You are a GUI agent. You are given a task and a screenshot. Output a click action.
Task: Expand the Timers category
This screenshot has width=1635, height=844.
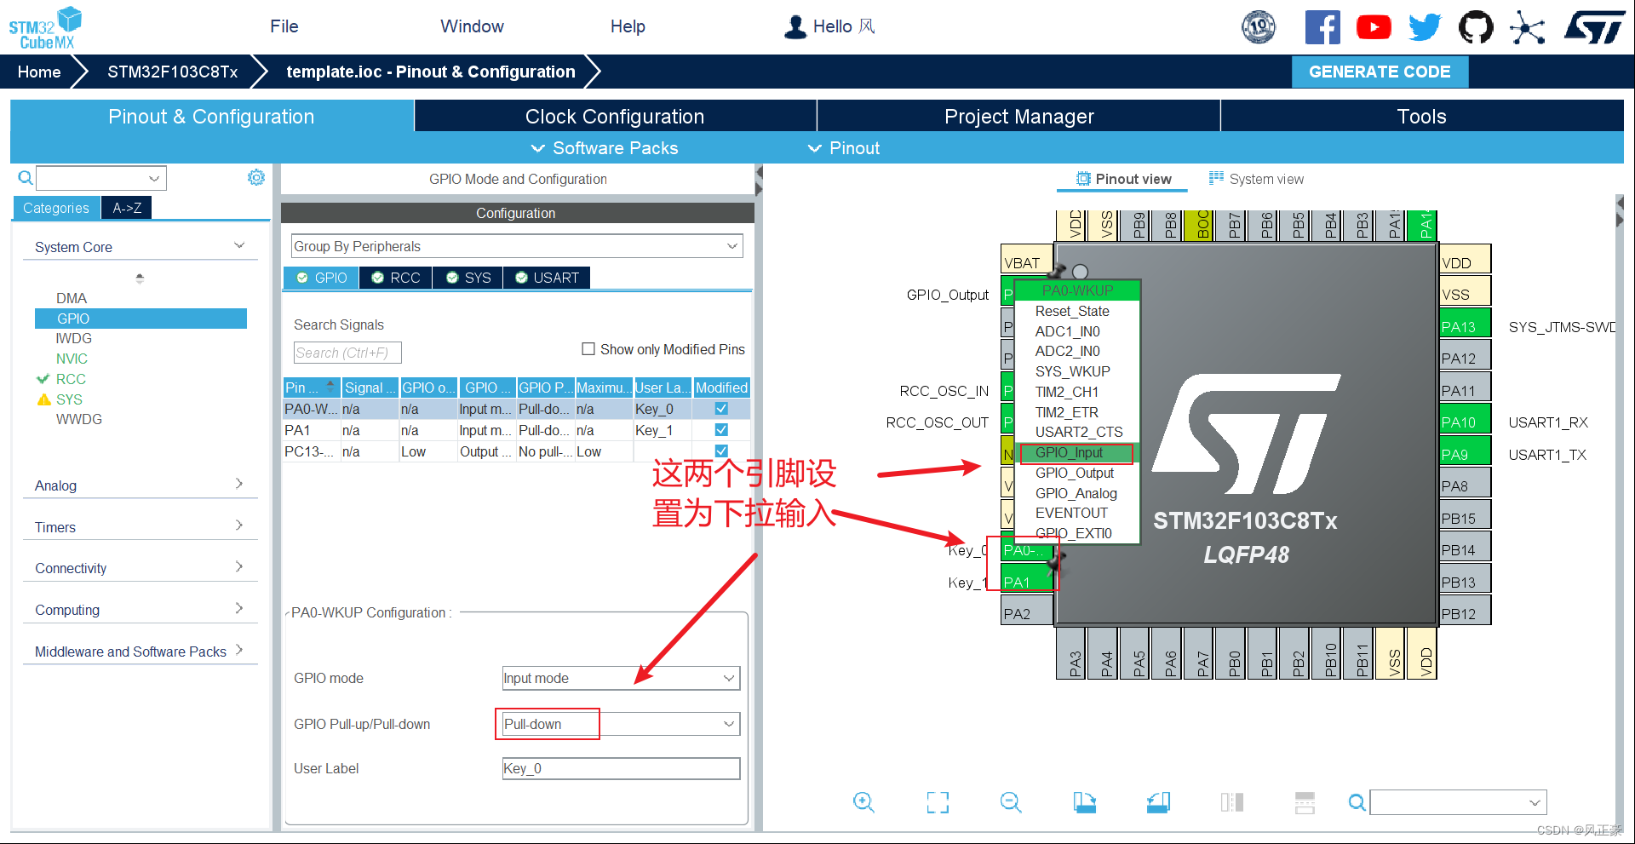pos(140,527)
